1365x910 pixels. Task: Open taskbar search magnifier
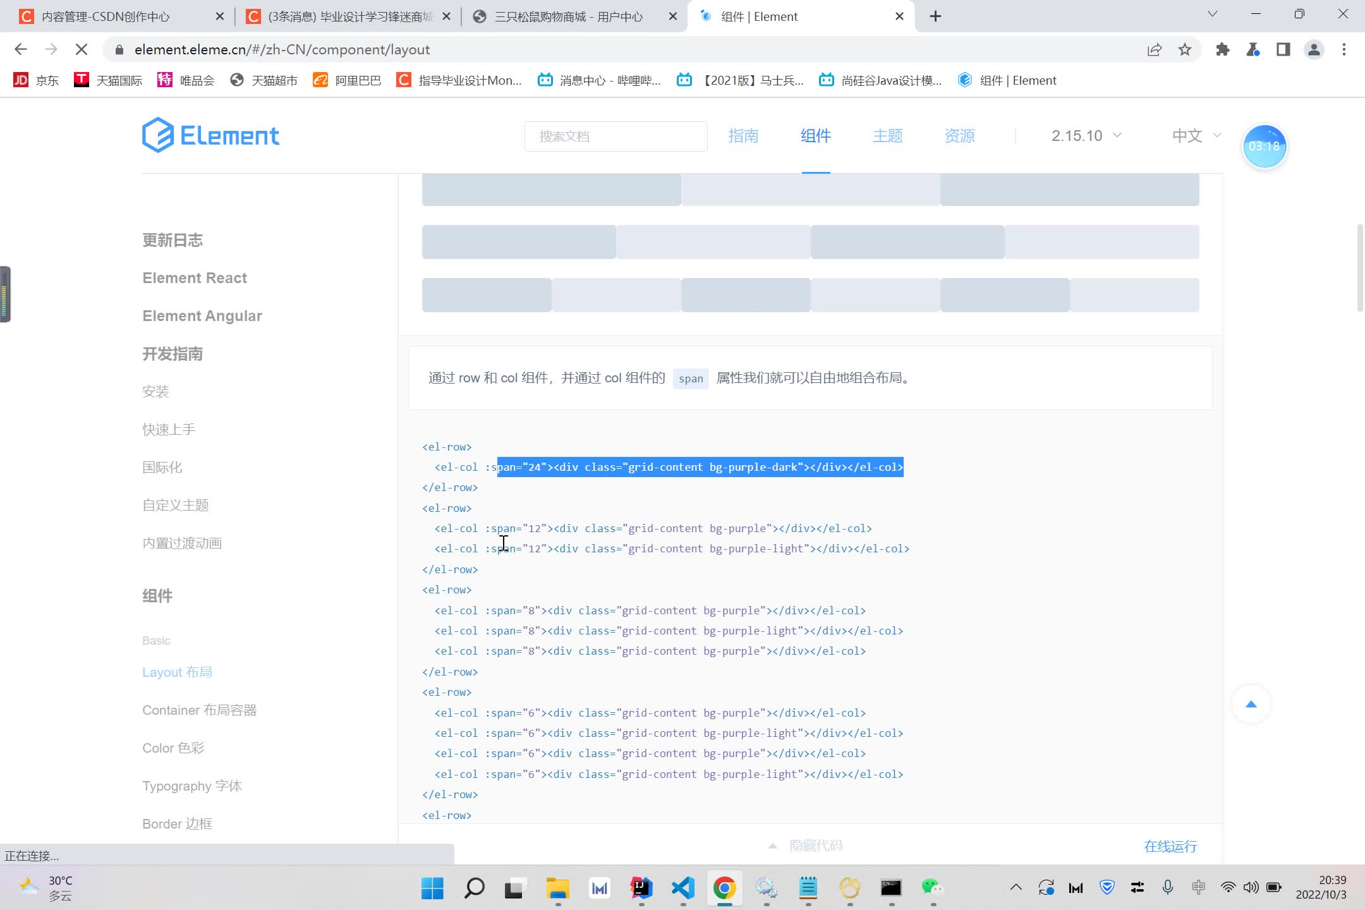pyautogui.click(x=474, y=888)
